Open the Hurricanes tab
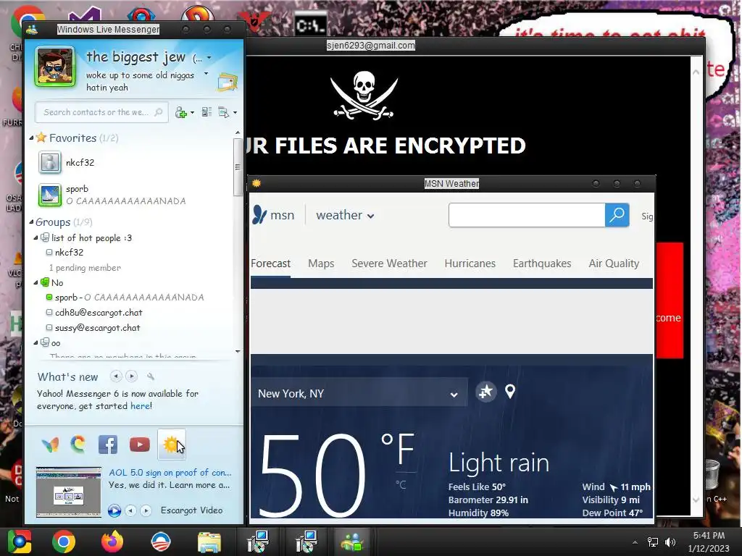Image resolution: width=742 pixels, height=556 pixels. point(470,264)
